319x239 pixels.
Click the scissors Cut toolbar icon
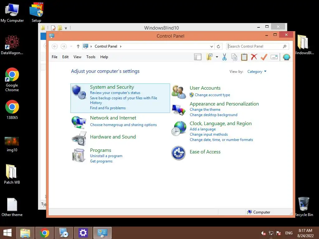(224, 57)
